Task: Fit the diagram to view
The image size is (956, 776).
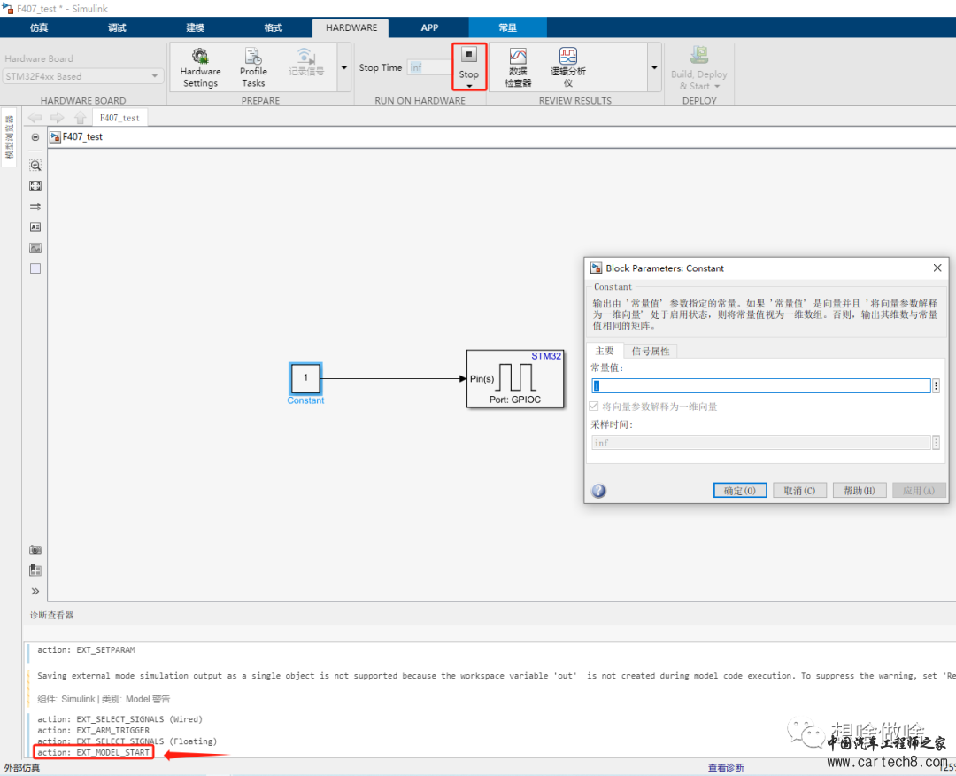Action: click(x=35, y=186)
